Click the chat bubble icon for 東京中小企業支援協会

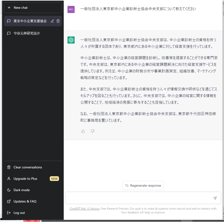9,21
